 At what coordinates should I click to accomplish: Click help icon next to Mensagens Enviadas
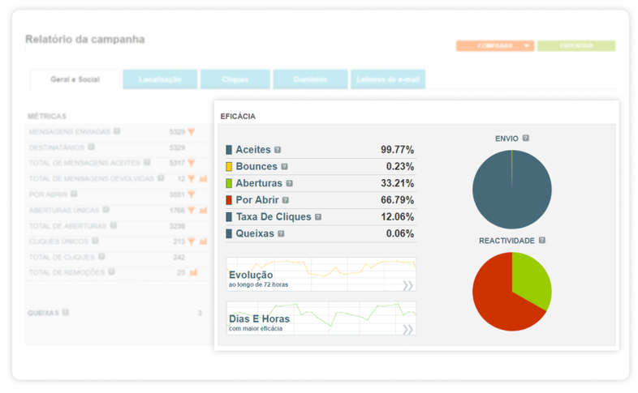tap(117, 131)
